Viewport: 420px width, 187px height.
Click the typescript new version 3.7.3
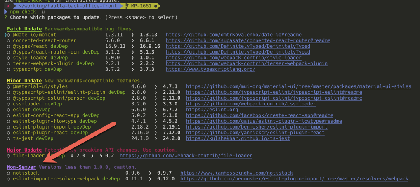pyautogui.click(x=147, y=70)
